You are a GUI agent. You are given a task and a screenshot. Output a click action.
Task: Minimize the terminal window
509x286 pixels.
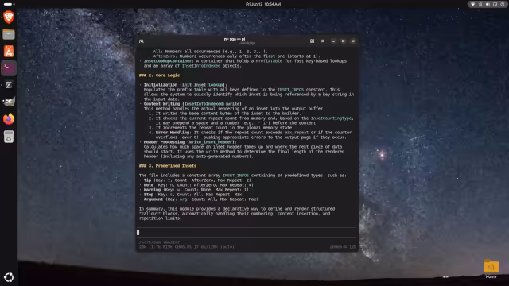point(333,41)
